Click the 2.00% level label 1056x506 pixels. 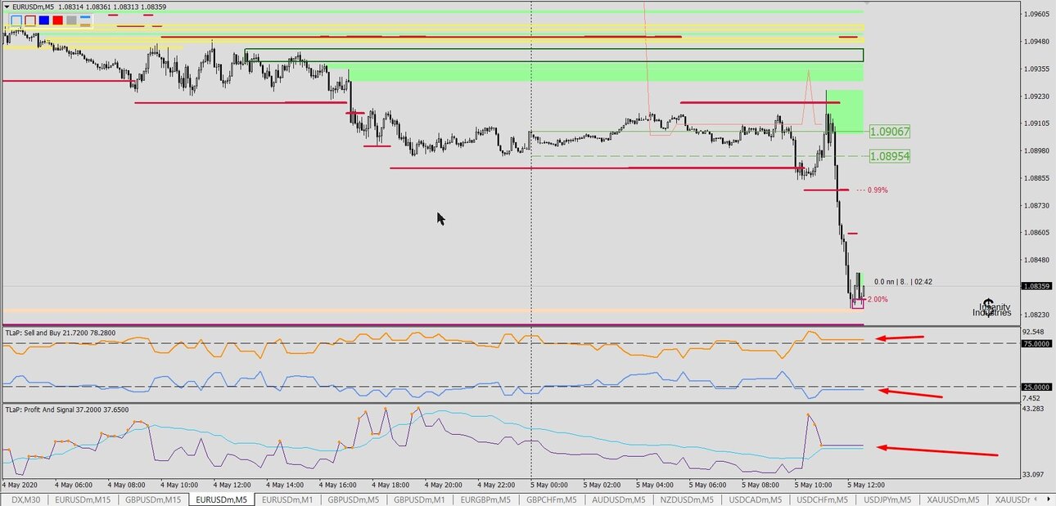[x=878, y=299]
